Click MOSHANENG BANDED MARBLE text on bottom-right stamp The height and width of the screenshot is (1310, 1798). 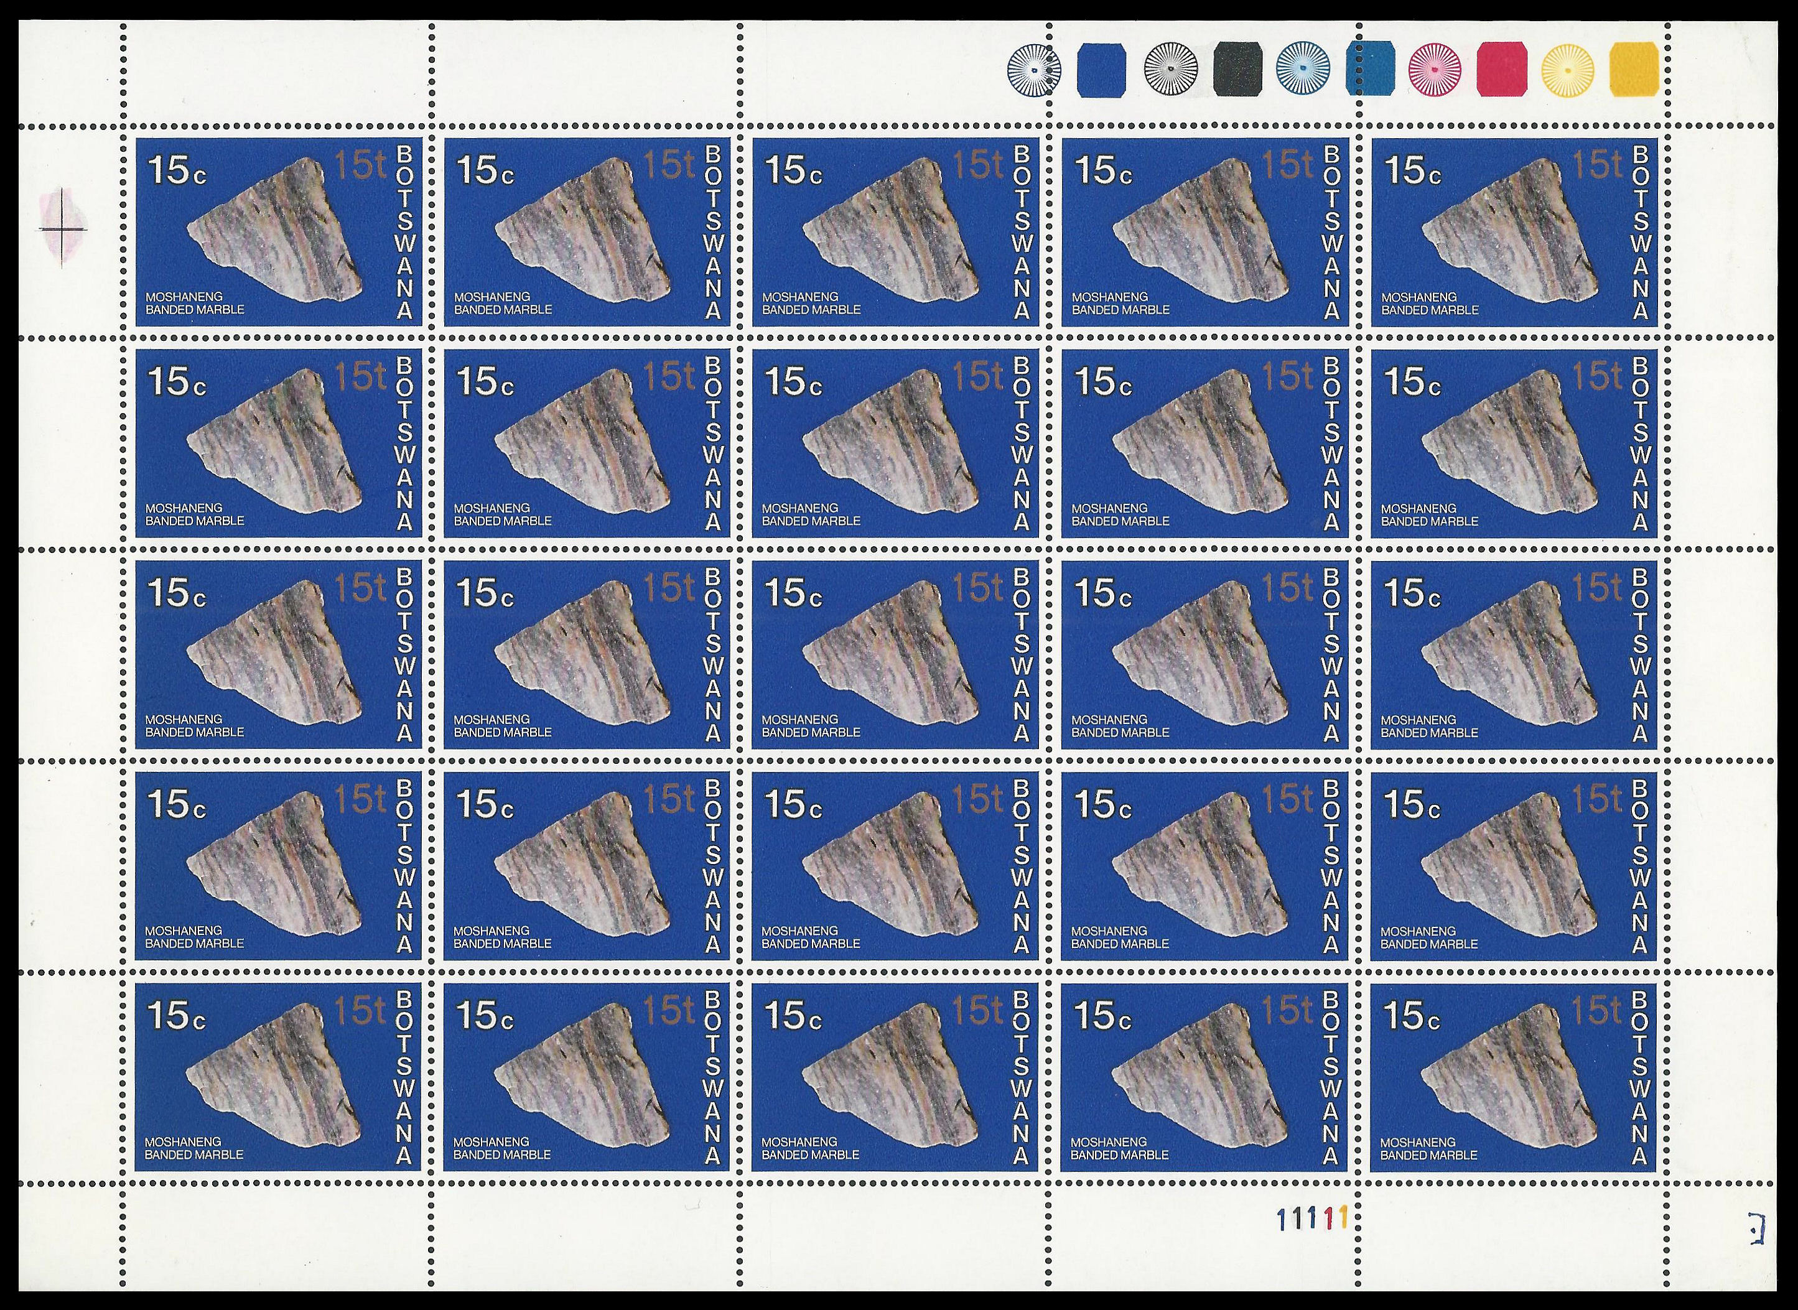pos(1430,1148)
